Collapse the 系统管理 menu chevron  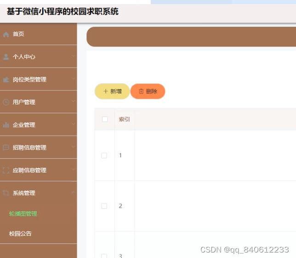pos(73,192)
